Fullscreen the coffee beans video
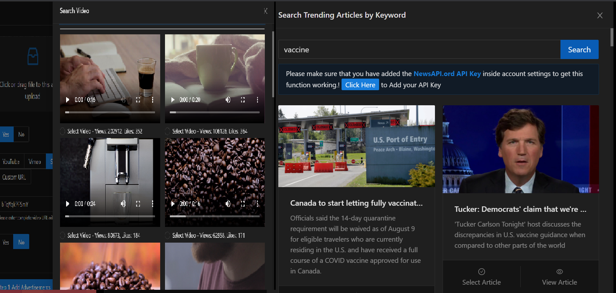Screen dimensions: 616x293 [243, 204]
